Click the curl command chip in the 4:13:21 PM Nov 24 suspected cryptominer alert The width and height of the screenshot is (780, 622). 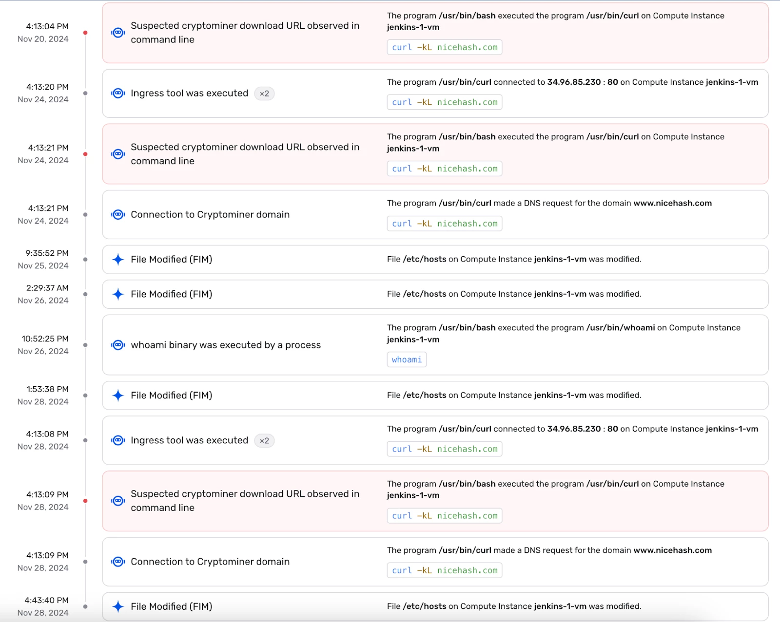(x=445, y=169)
